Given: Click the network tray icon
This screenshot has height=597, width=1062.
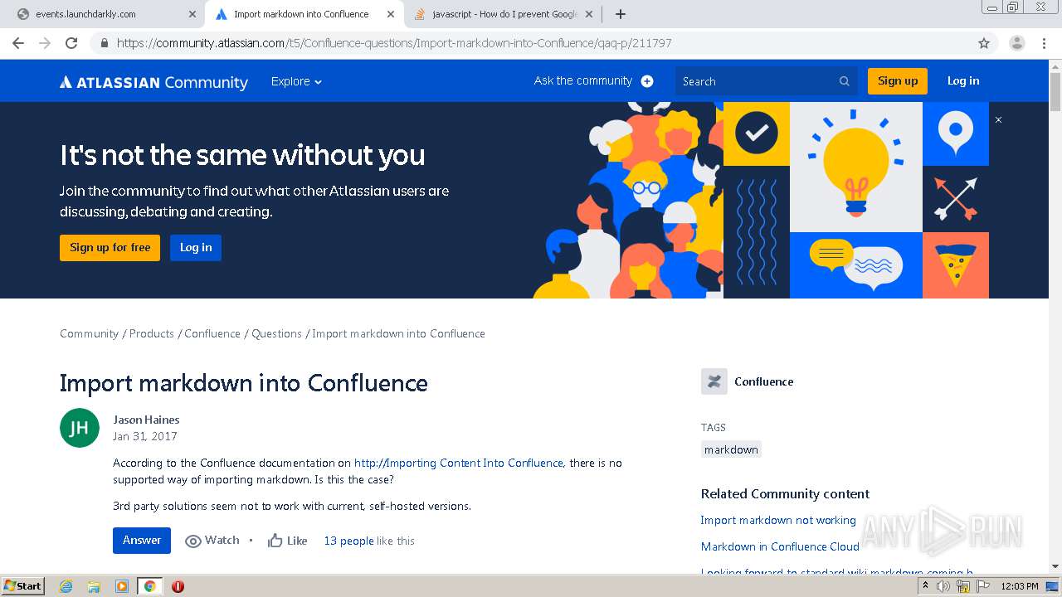Looking at the screenshot, I should pos(963,586).
